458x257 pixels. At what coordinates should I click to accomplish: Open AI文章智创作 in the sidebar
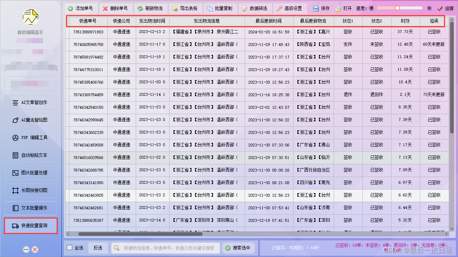(x=31, y=103)
